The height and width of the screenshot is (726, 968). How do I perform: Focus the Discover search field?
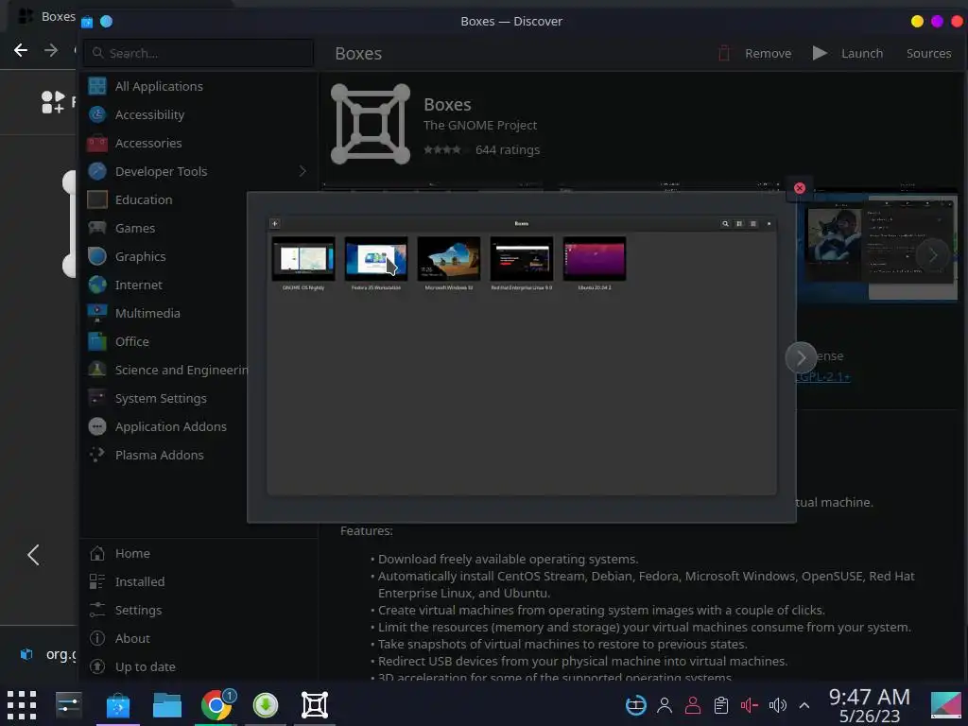coord(199,54)
